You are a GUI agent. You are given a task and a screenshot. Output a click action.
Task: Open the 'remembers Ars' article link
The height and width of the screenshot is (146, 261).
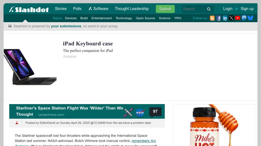144,141
